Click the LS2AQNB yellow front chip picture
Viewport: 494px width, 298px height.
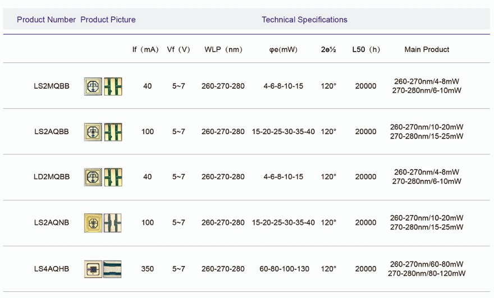(93, 223)
